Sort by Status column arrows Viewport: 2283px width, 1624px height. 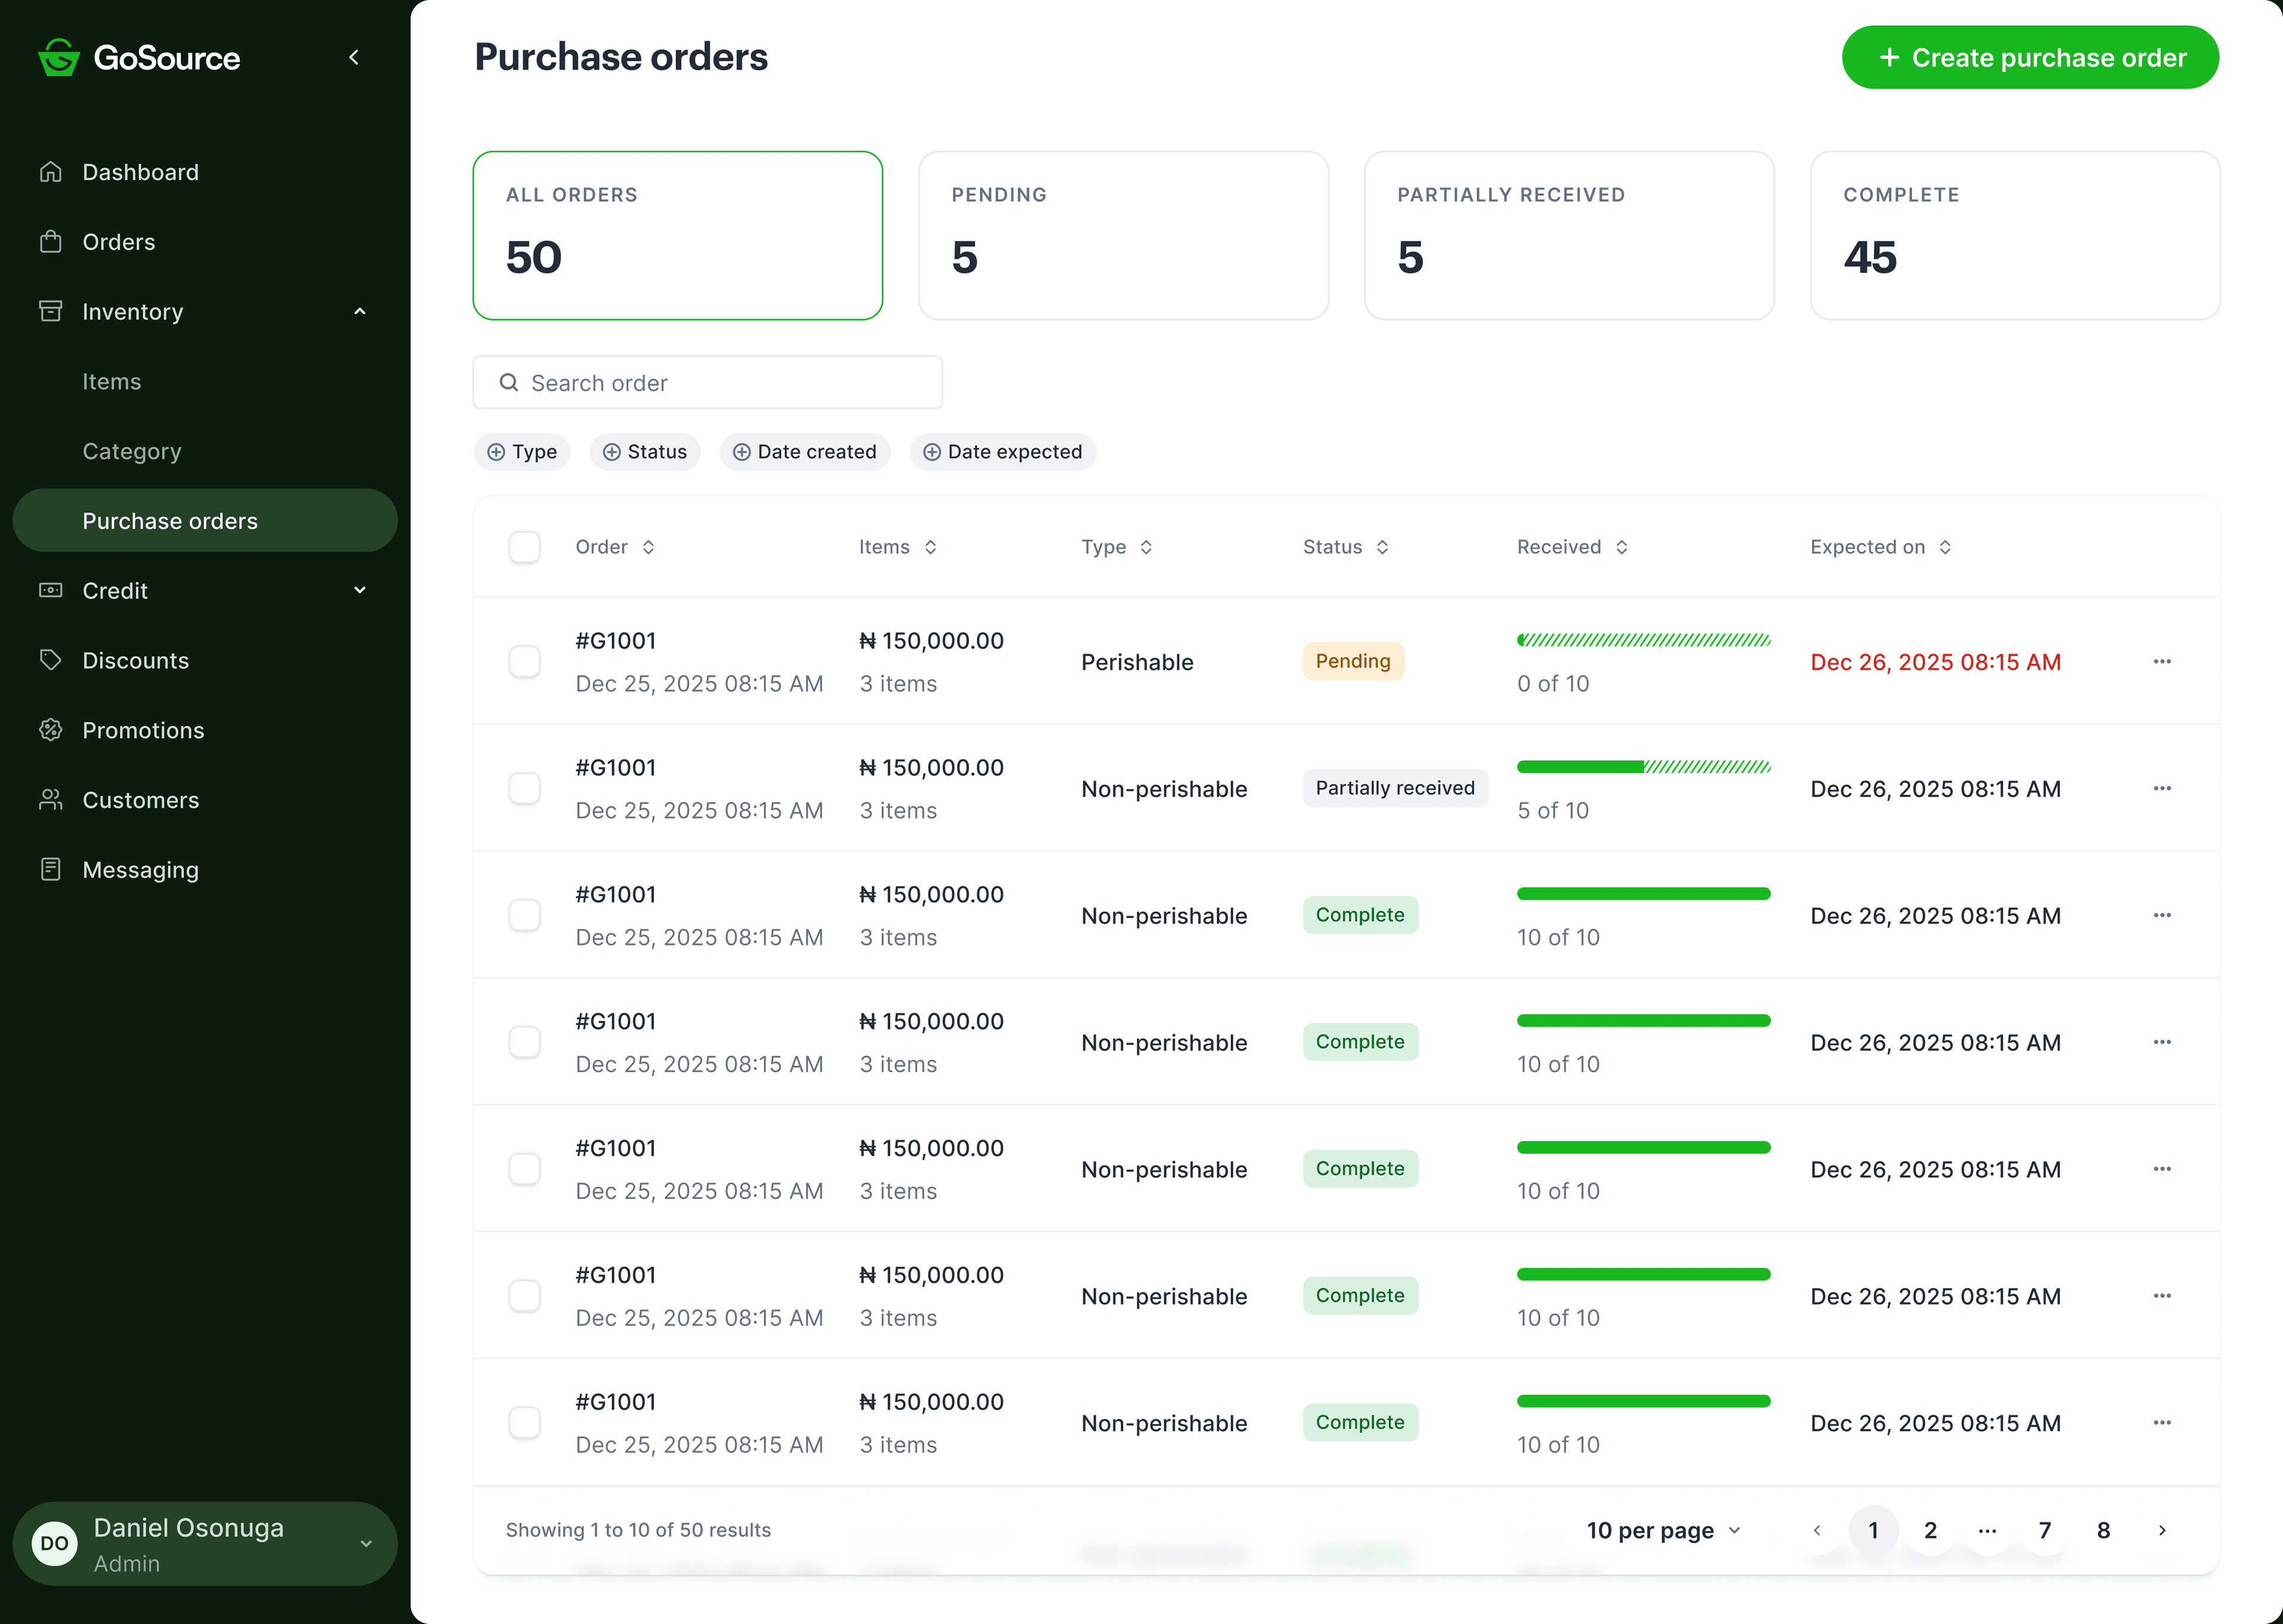(x=1382, y=547)
